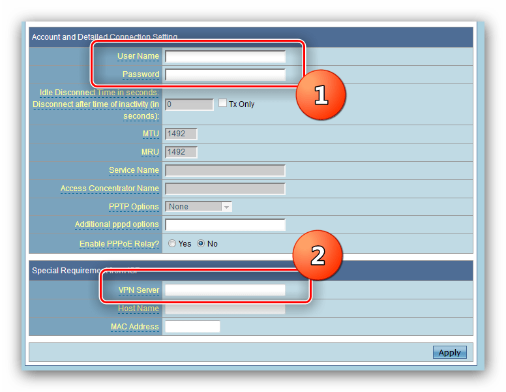Image resolution: width=506 pixels, height=392 pixels.
Task: Click the Apply button
Action: (449, 352)
